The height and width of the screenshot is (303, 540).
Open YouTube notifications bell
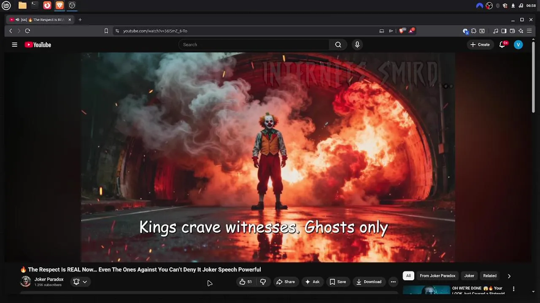502,45
